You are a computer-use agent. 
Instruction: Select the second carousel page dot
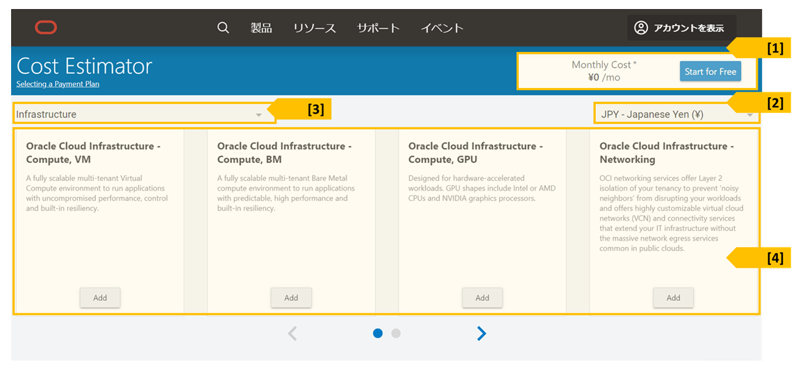pyautogui.click(x=396, y=333)
